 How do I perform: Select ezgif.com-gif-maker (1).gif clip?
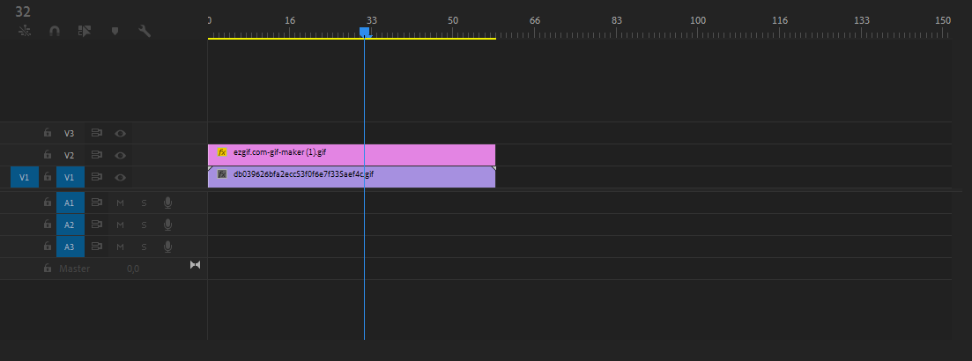[x=370, y=153]
